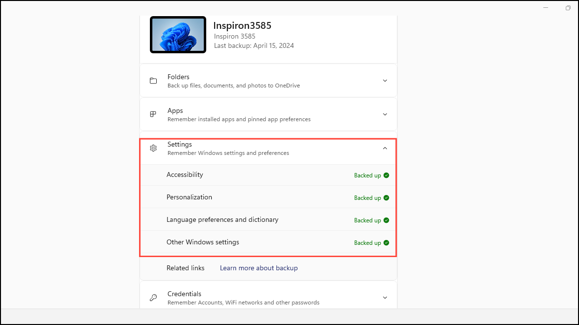
Task: Click the green checkmark beside Personalization
Action: pos(386,197)
